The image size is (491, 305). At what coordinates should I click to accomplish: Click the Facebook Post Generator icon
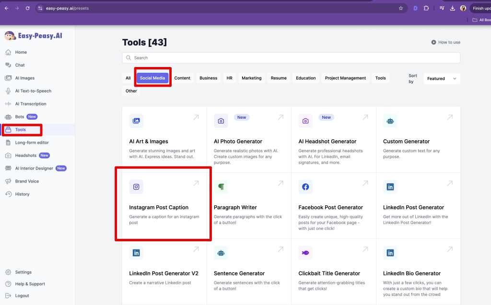coord(305,187)
